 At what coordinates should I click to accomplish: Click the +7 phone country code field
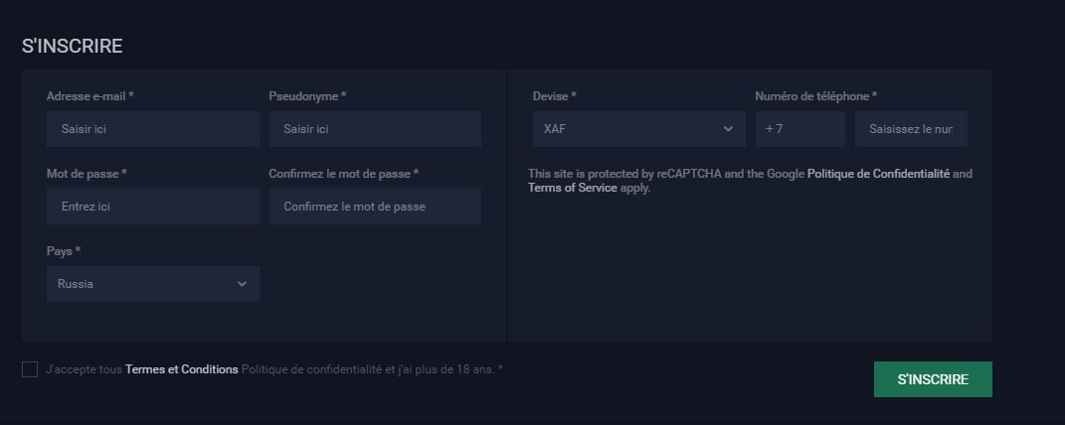799,129
